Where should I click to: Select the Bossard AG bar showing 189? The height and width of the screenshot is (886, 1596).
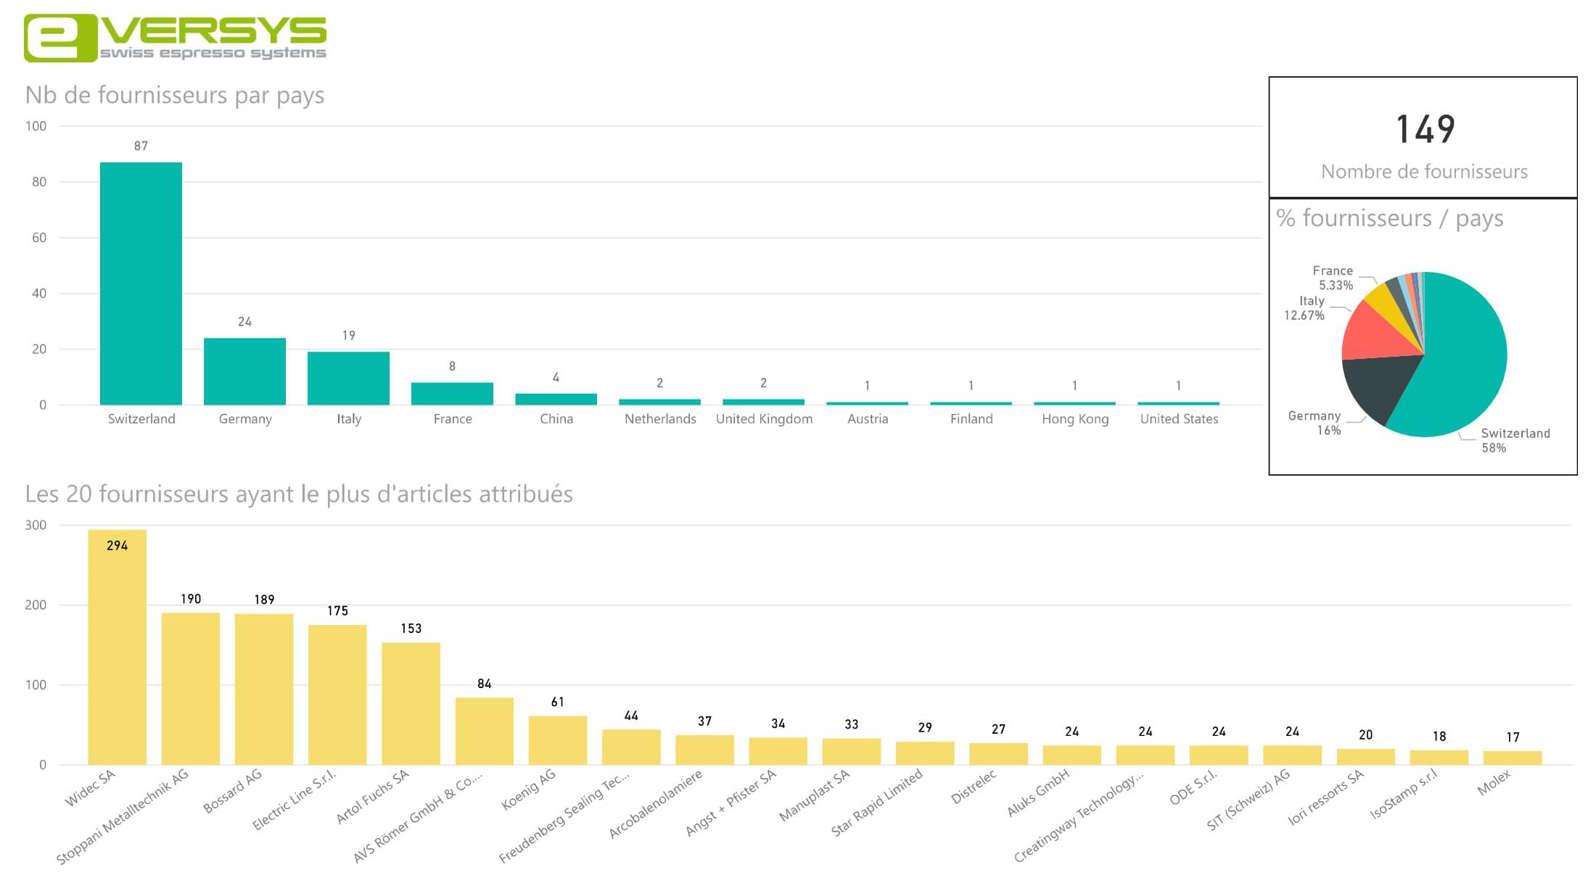point(264,690)
